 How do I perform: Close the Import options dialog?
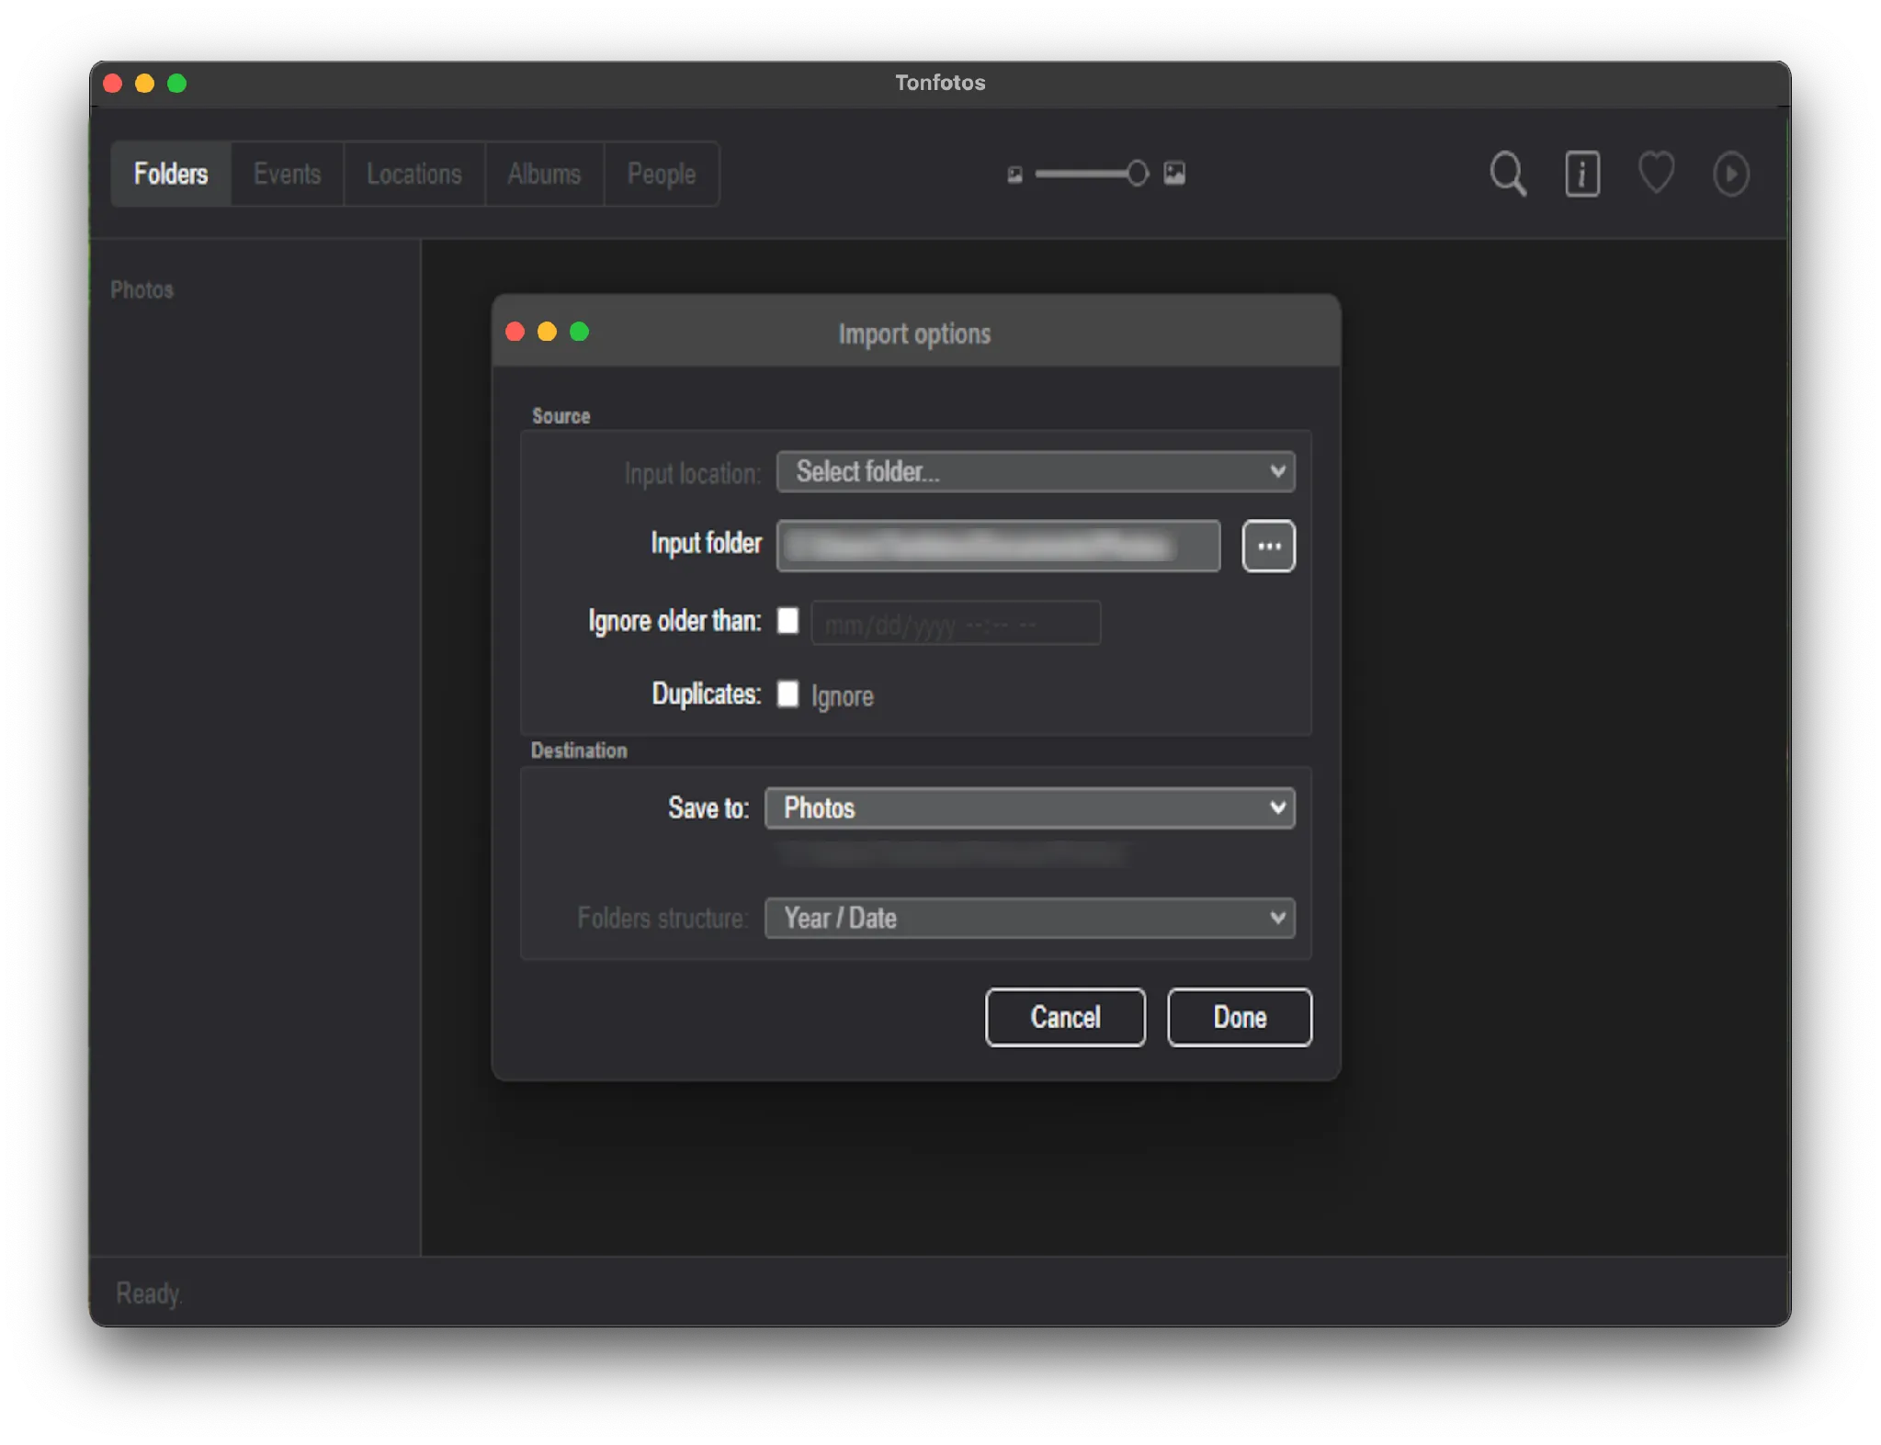click(515, 332)
